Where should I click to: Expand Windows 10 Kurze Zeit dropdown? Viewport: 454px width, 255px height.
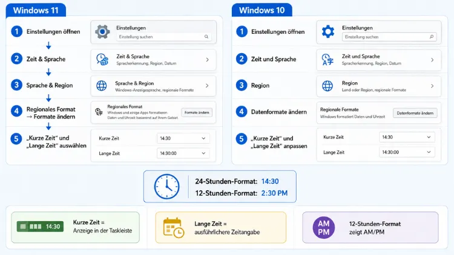(407, 137)
